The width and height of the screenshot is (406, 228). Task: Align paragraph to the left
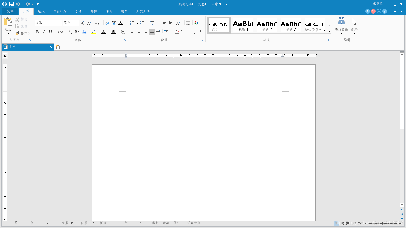(133, 32)
